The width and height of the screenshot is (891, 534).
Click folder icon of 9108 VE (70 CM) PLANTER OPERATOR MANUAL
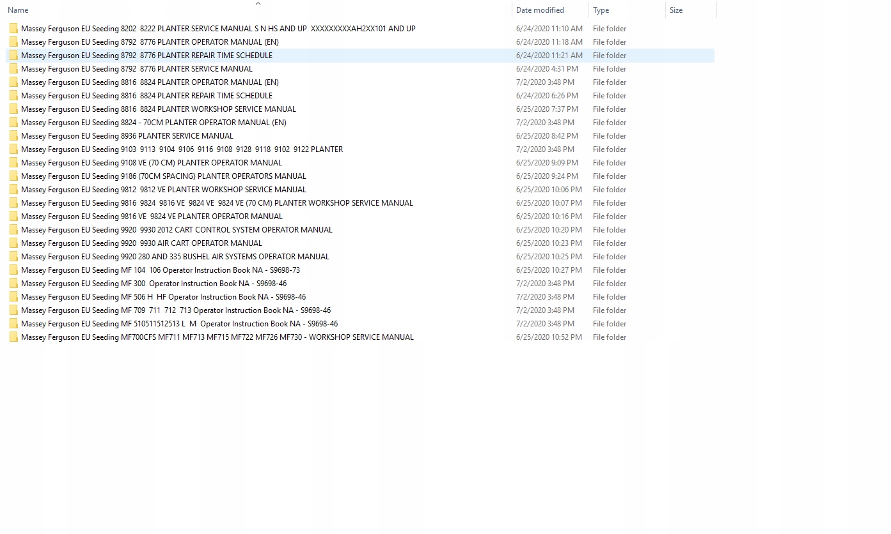[13, 163]
